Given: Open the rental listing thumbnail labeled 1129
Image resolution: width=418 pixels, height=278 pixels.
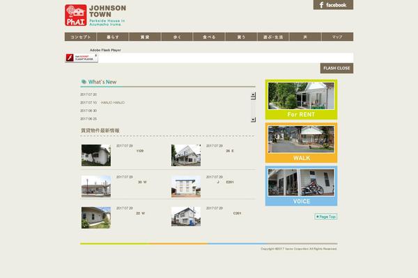Looking at the screenshot, I should click(96, 156).
